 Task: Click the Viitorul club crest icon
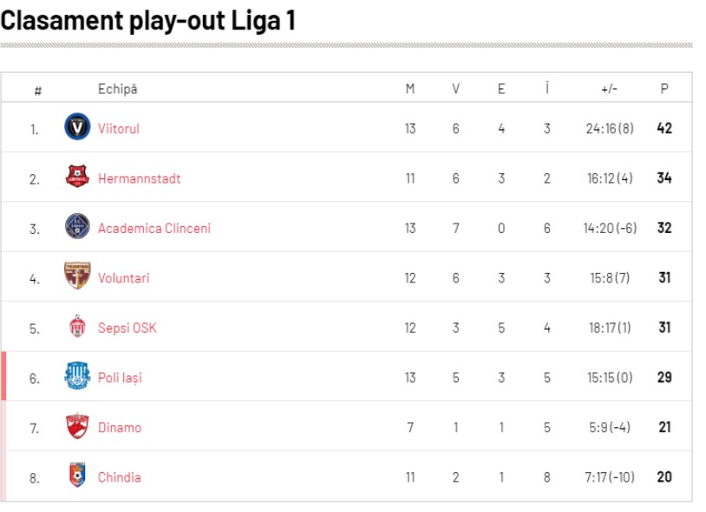coord(77,127)
